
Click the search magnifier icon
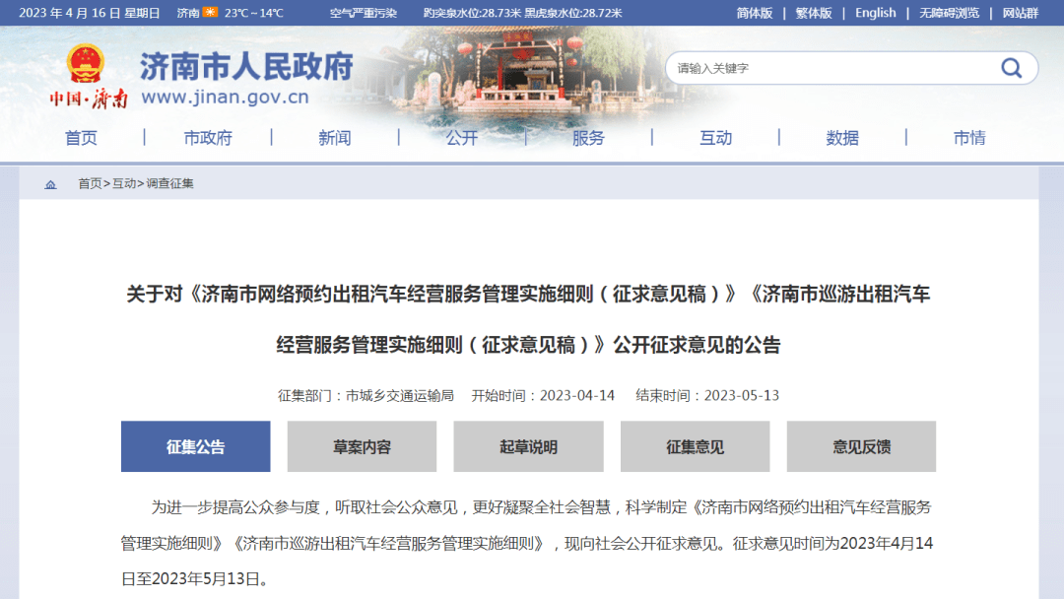(x=1011, y=68)
